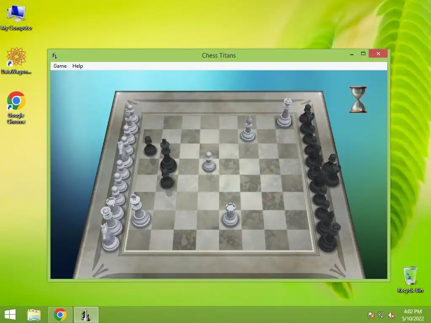Viewport: 431px width, 323px height.
Task: Select the Google Chrome desktop shortcut
Action: point(16,108)
